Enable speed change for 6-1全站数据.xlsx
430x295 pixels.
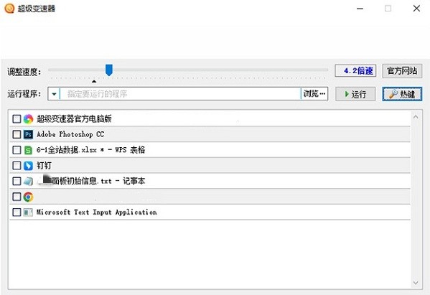pyautogui.click(x=17, y=150)
